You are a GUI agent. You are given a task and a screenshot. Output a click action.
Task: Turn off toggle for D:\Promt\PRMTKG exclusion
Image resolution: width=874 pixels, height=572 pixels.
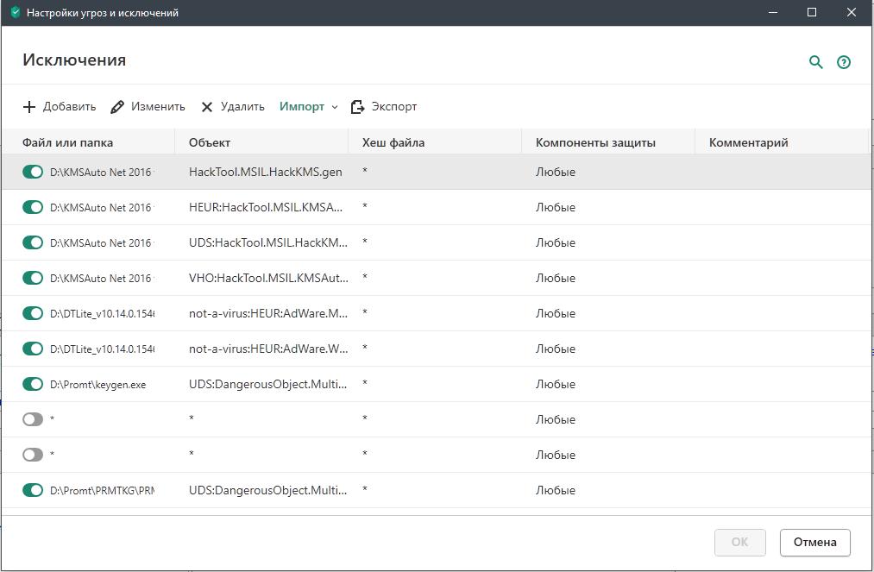click(x=33, y=490)
